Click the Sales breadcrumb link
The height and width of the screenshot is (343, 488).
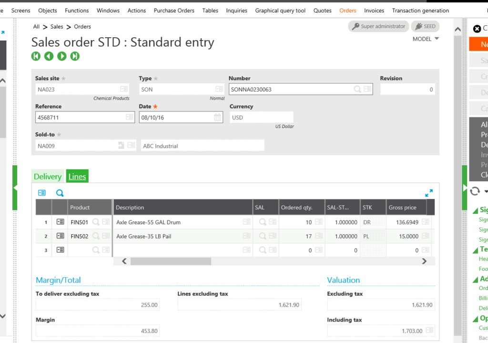(x=57, y=27)
